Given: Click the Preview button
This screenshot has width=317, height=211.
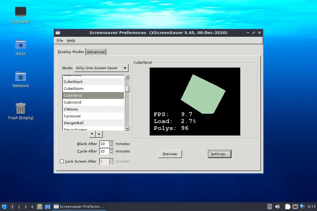Looking at the screenshot, I should [170, 154].
